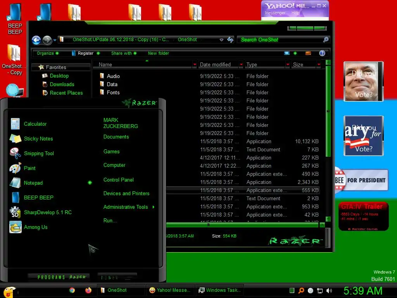The width and height of the screenshot is (397, 298).
Task: Click the search magnifier in OneShot search
Action: 326,40
